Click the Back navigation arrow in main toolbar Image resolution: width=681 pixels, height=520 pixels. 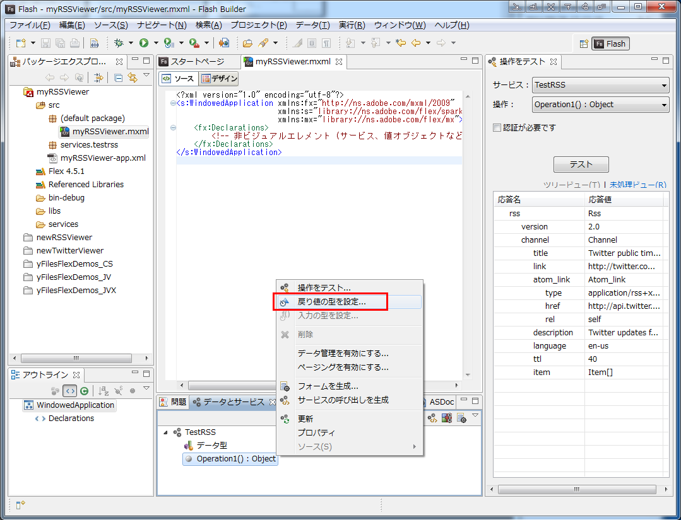[416, 43]
